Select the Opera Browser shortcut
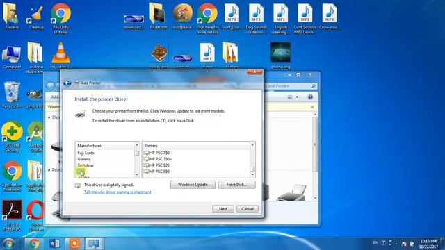 pyautogui.click(x=36, y=215)
